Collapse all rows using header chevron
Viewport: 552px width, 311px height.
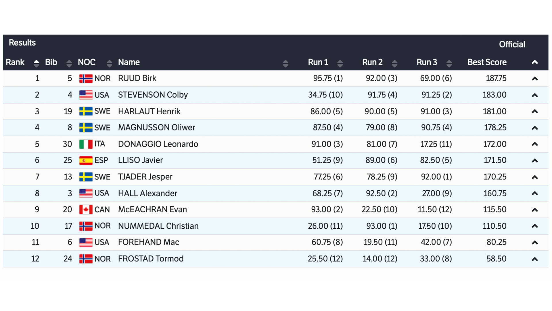(535, 62)
